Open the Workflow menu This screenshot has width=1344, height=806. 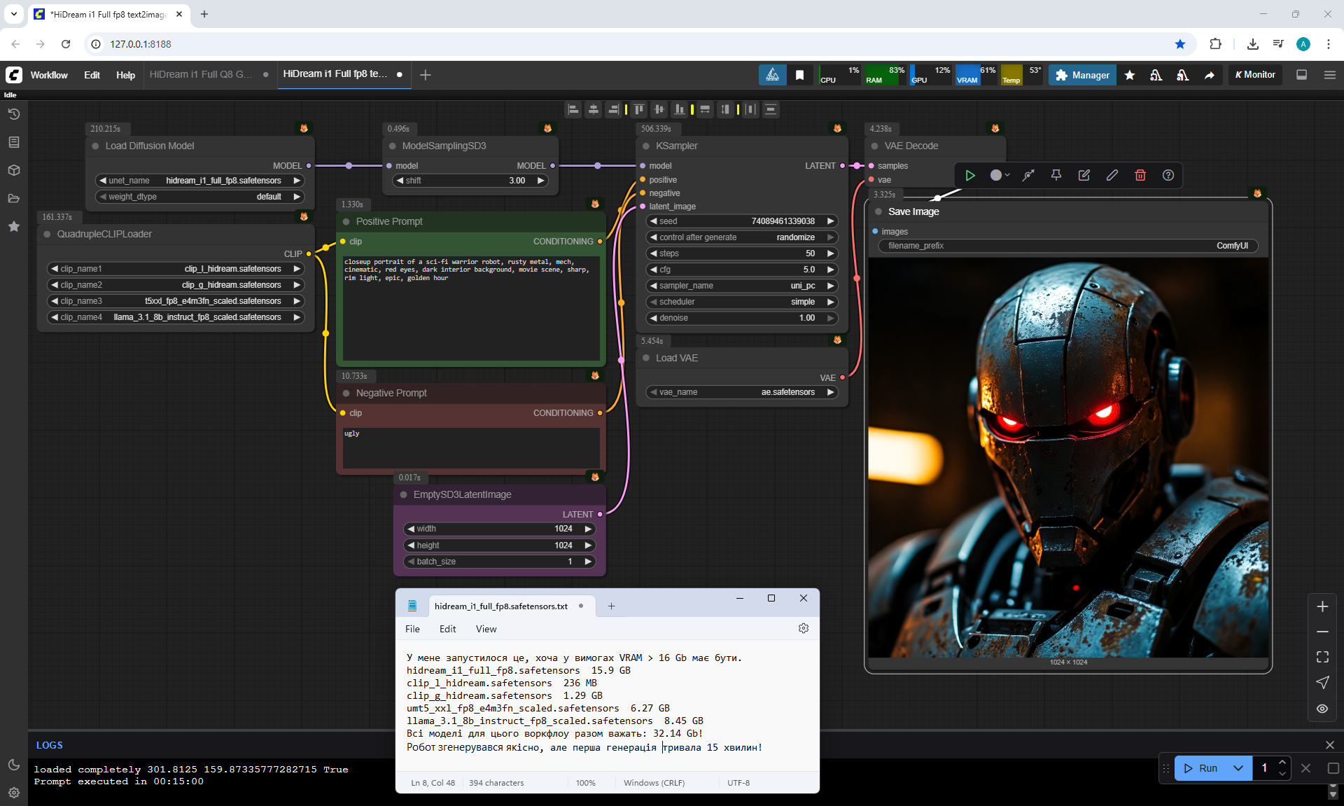[49, 75]
